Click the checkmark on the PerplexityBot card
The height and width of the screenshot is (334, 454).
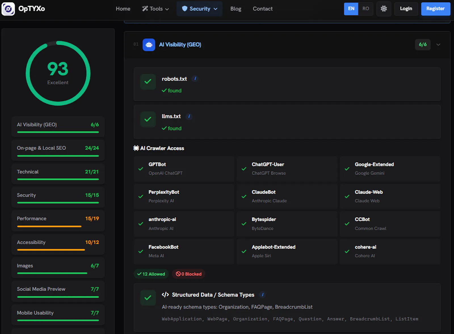tap(141, 196)
